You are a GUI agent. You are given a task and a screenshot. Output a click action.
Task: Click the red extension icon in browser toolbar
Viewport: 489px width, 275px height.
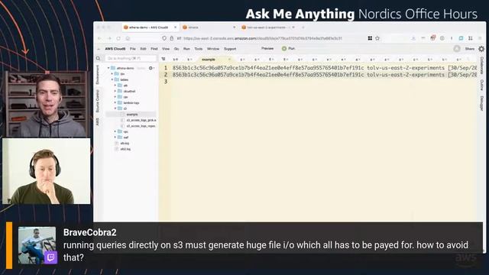[432, 38]
